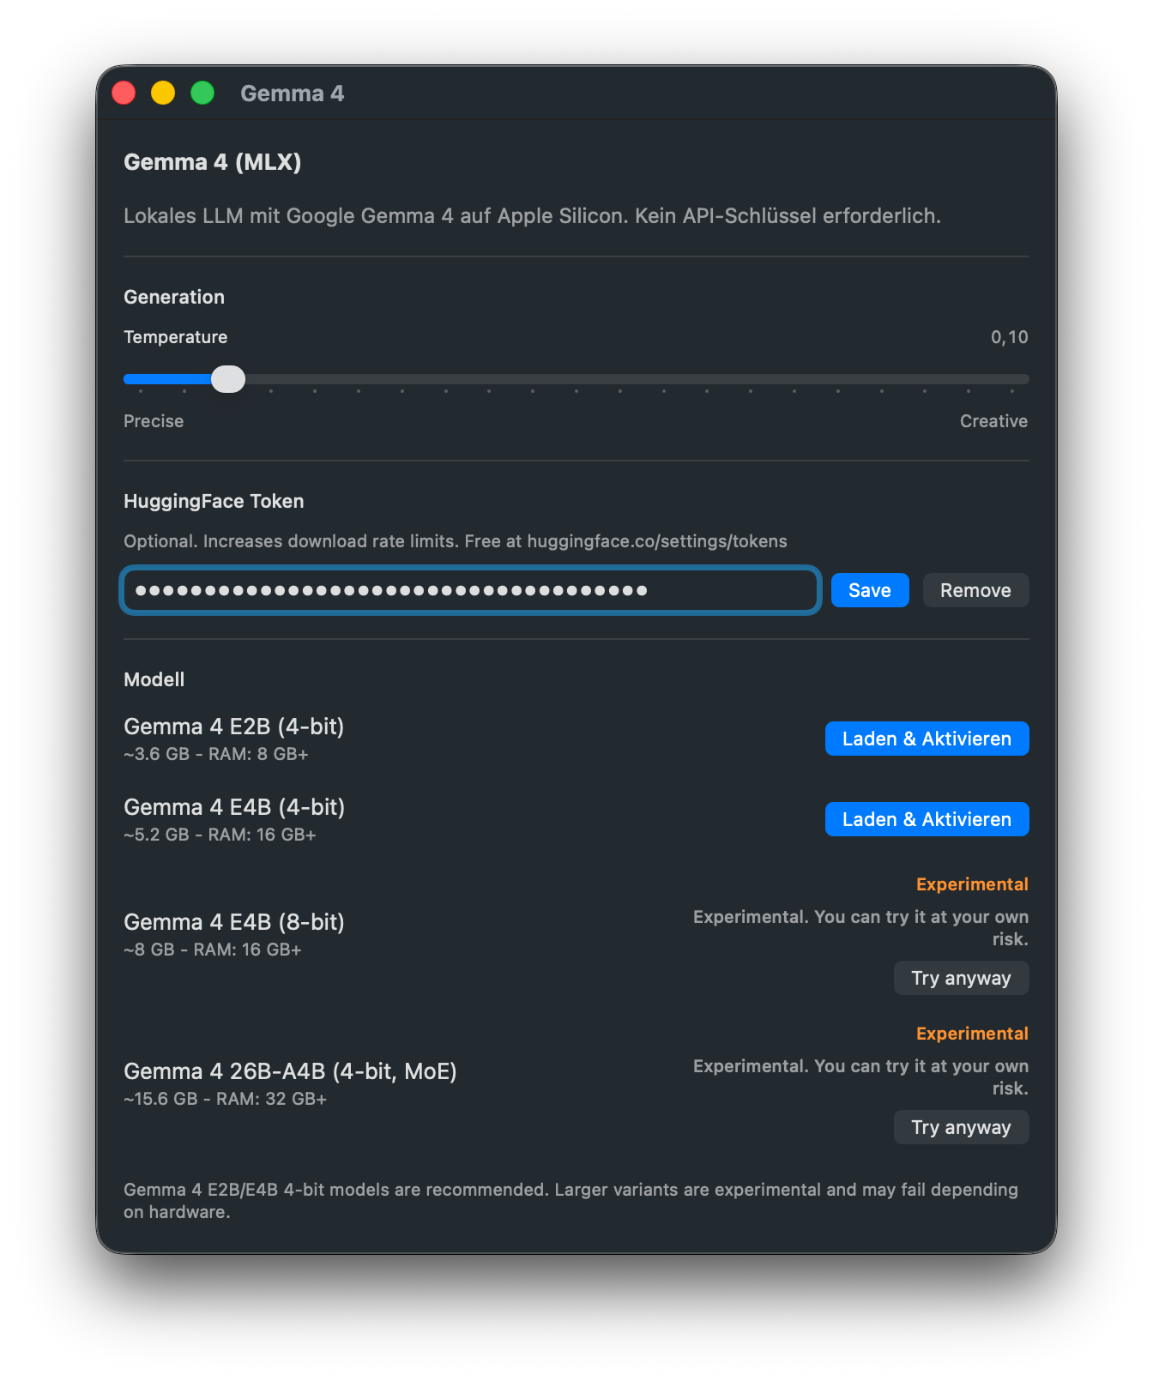Select the Gemma 4 E4B (8-bit) model name
This screenshot has width=1153, height=1381.
234,922
